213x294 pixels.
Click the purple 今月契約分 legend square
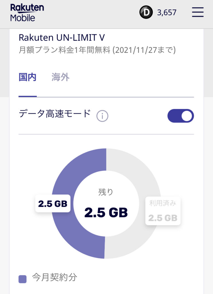22,279
